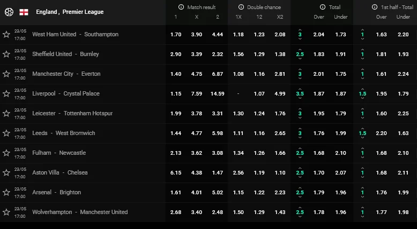Open 1st half total 1.5 selector for Leeds match

coord(363,133)
